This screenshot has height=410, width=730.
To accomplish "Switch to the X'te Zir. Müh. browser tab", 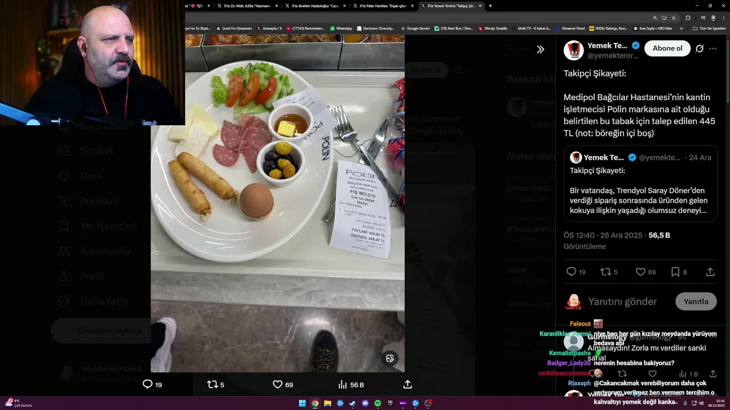I will (x=248, y=6).
